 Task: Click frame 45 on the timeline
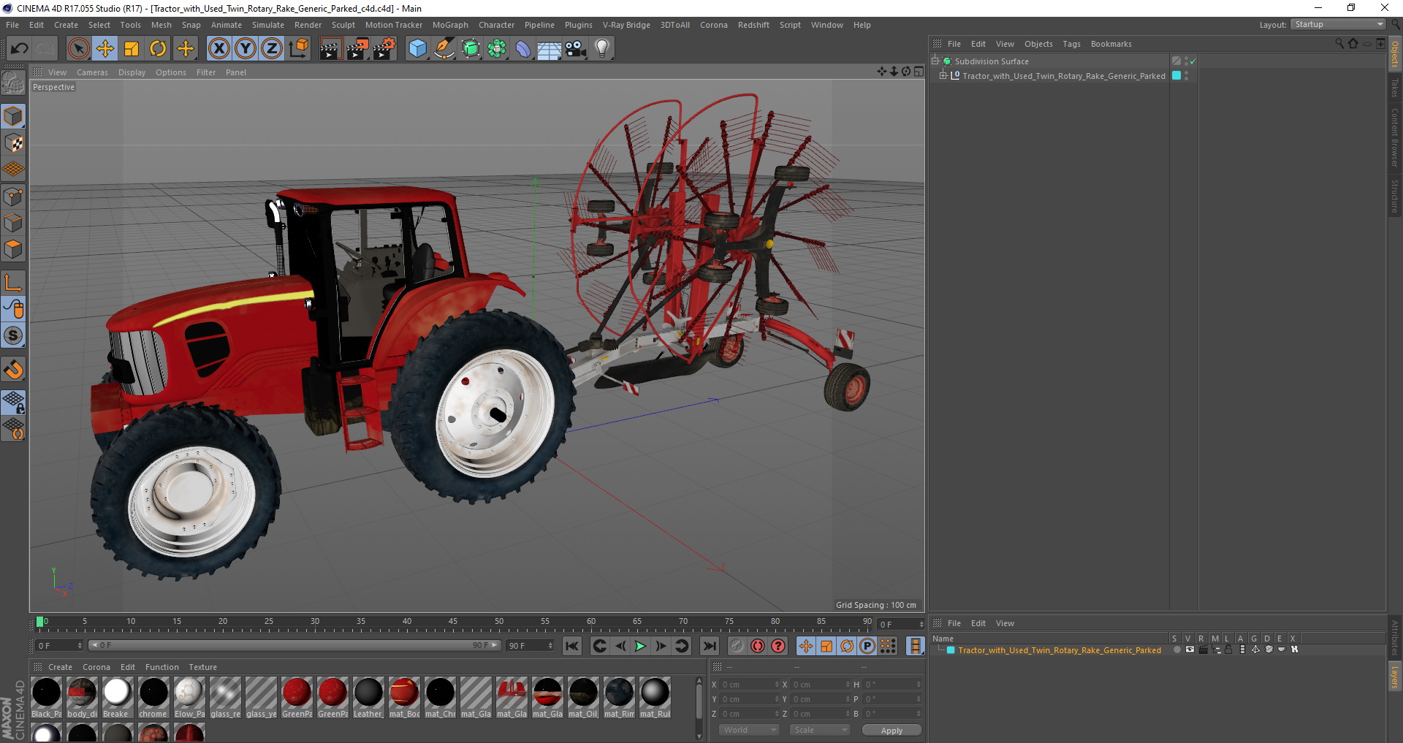tap(453, 623)
